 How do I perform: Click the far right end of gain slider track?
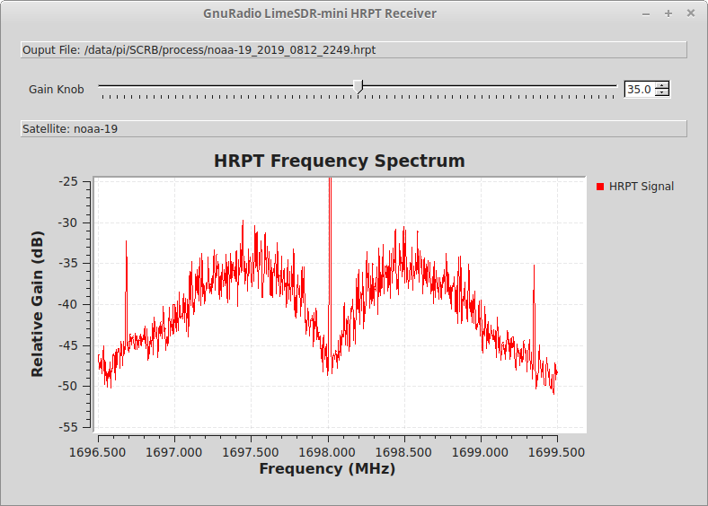615,87
